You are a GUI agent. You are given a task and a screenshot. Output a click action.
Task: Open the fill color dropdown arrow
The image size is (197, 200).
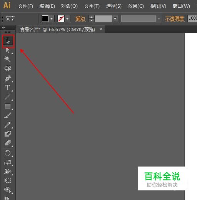pyautogui.click(x=52, y=19)
